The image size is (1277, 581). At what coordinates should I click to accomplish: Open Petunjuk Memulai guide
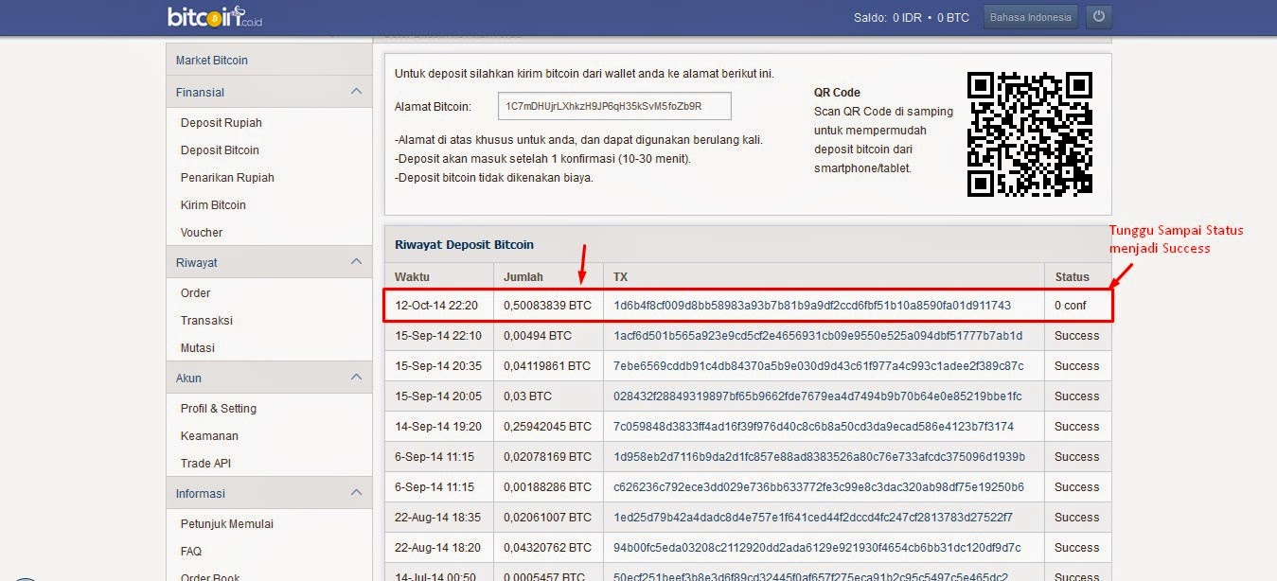click(x=227, y=524)
